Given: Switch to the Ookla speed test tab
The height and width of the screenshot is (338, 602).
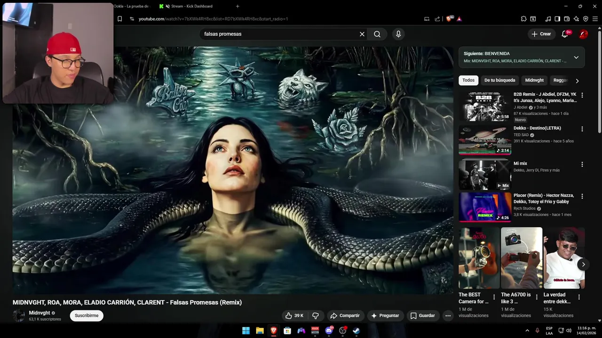Looking at the screenshot, I should (131, 6).
